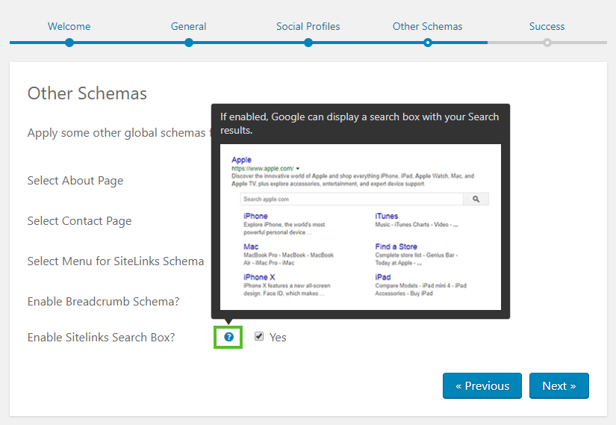
Task: Switch to the Social Profiles step
Action: tap(308, 26)
